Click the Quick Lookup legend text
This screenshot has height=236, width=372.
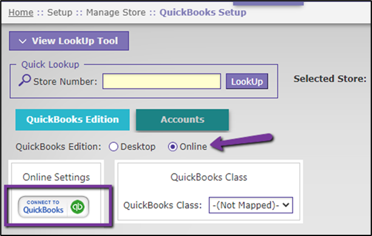50,64
